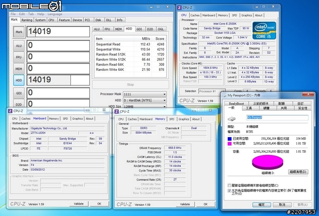Open the ReadyBoost tab

pyautogui.click(x=236, y=103)
